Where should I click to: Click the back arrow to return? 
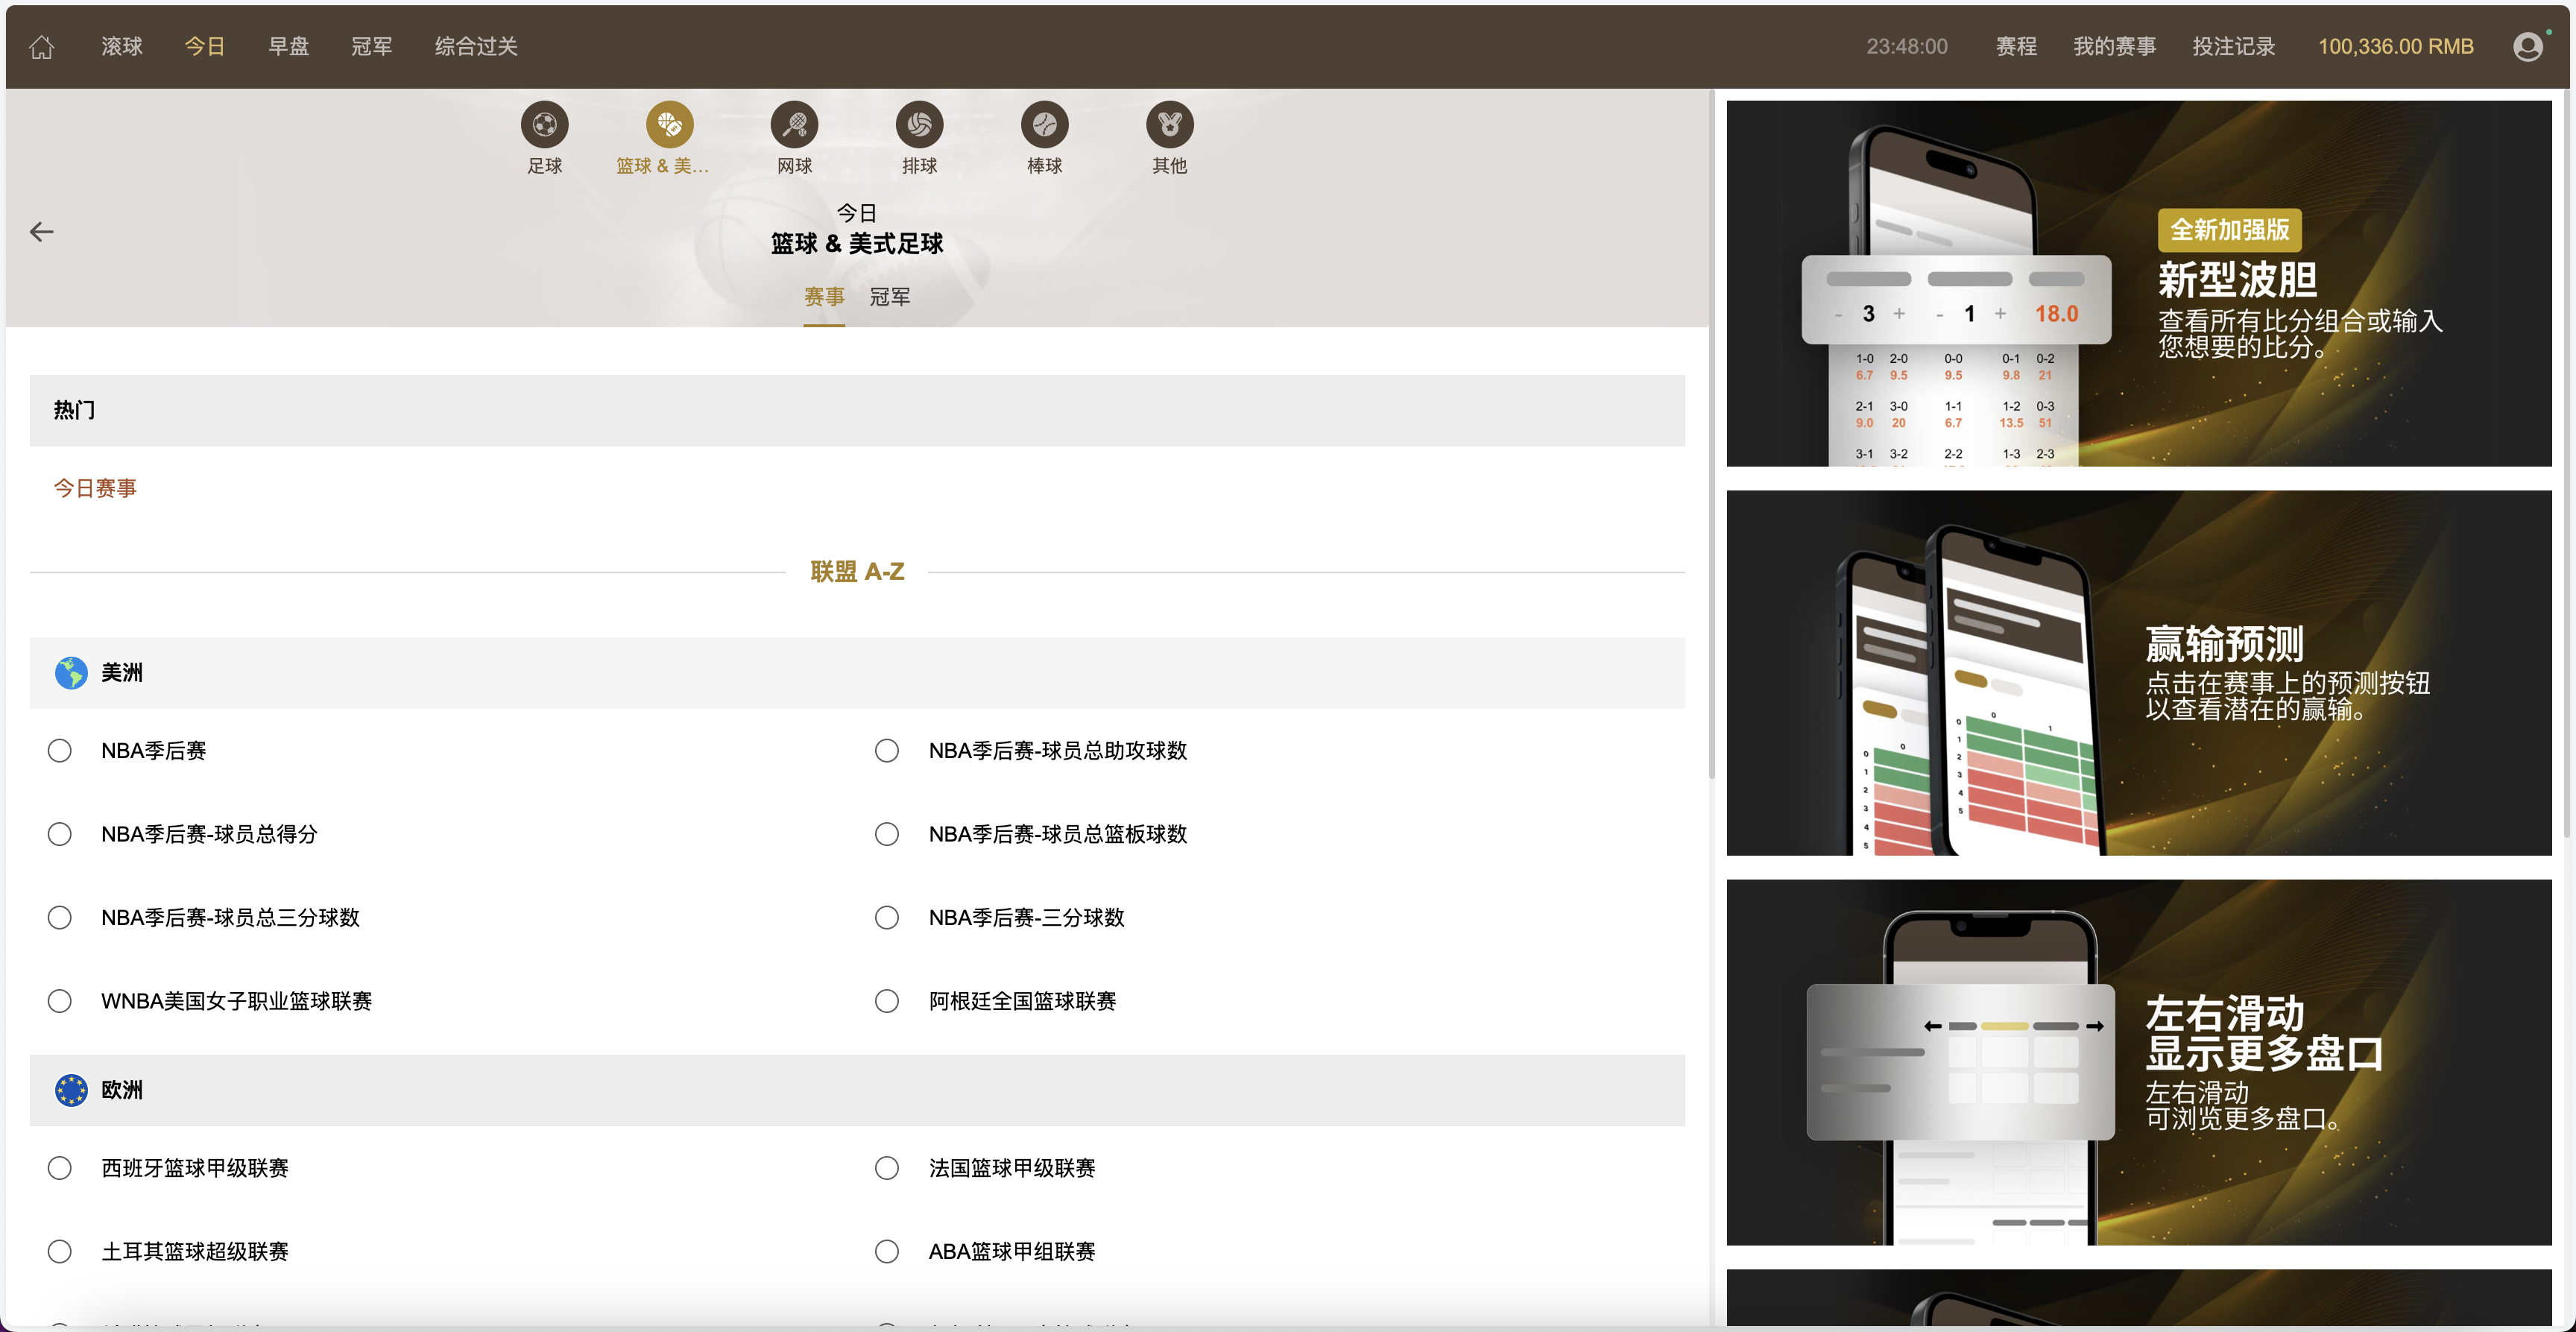[42, 231]
